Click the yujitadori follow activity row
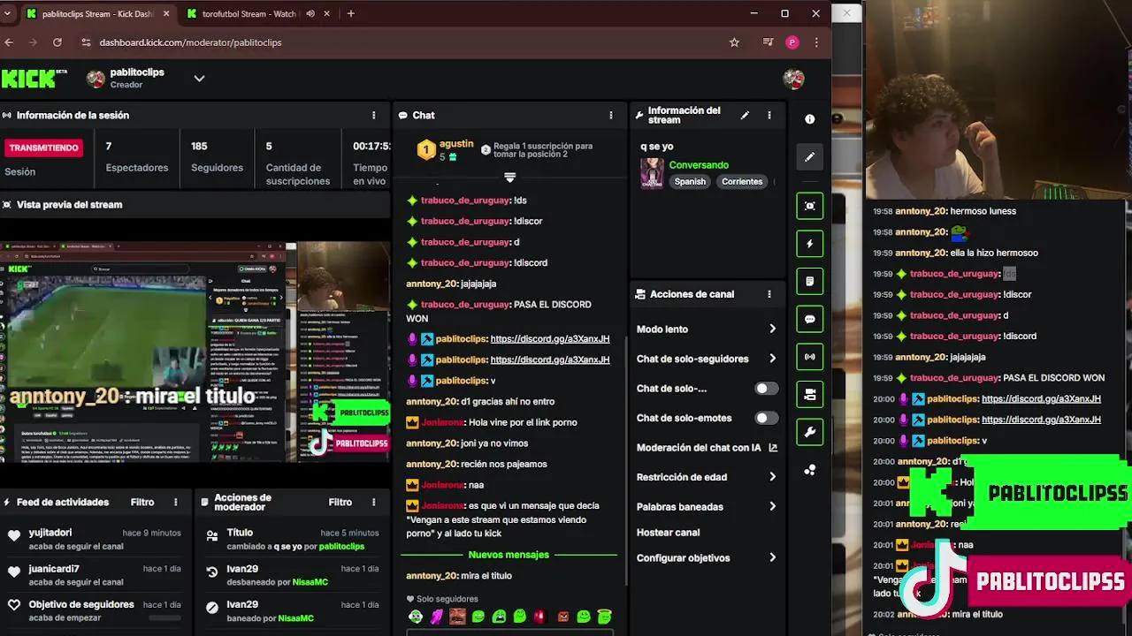Image resolution: width=1132 pixels, height=636 pixels. click(95, 539)
